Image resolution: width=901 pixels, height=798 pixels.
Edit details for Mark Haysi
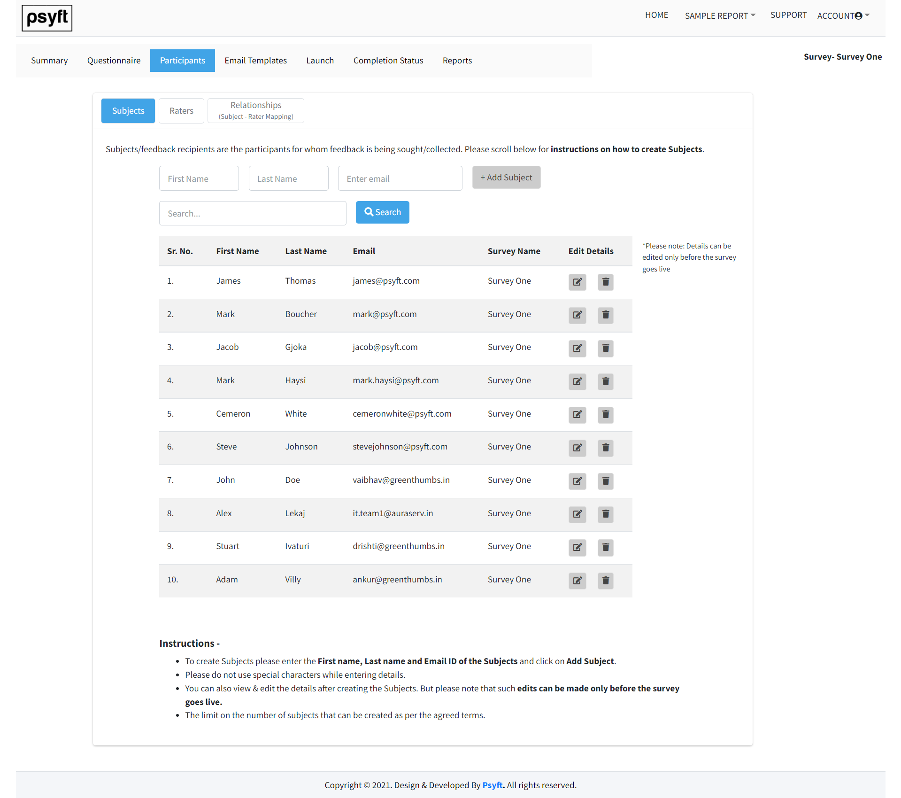[x=577, y=381]
